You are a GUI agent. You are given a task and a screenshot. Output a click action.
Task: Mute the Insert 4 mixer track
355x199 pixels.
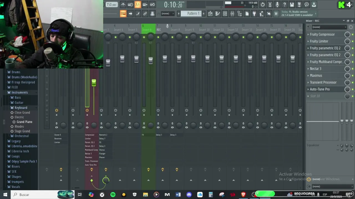coord(115,37)
